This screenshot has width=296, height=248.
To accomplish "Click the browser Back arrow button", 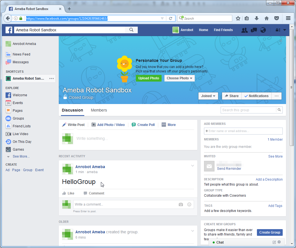I will [8, 18].
